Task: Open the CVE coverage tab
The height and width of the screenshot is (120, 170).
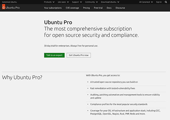Action: point(72,8)
